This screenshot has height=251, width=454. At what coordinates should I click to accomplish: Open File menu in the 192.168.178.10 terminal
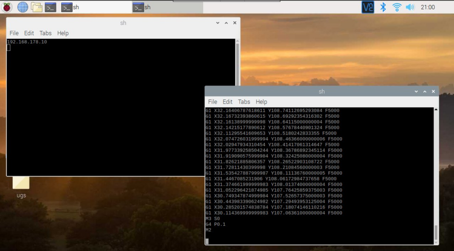(x=14, y=33)
